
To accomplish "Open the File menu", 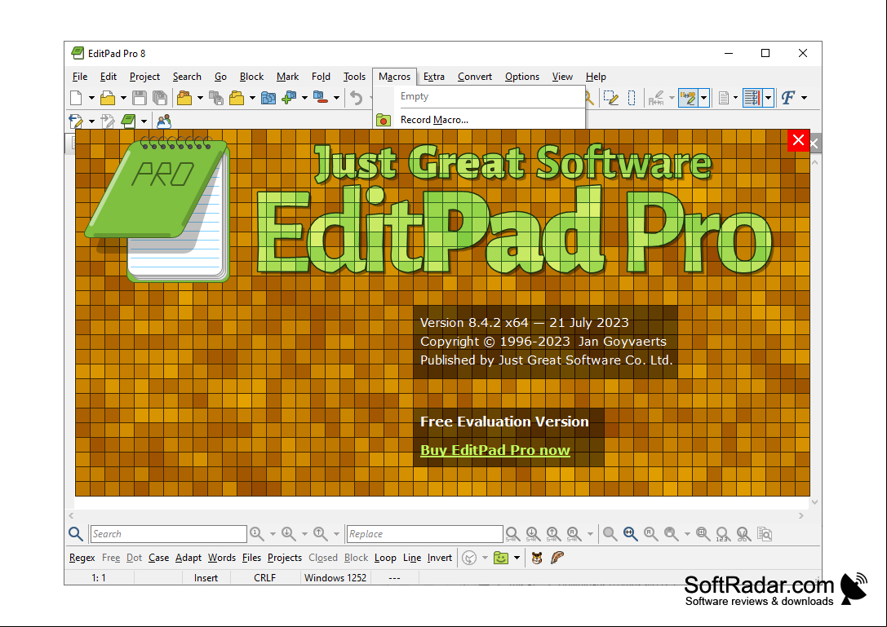I will click(80, 77).
